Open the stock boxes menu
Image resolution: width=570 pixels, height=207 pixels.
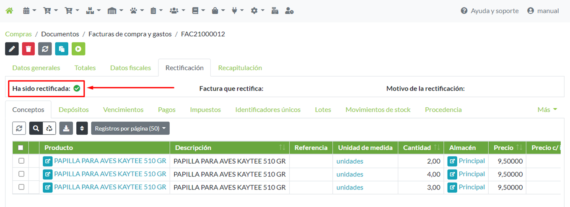point(93,11)
